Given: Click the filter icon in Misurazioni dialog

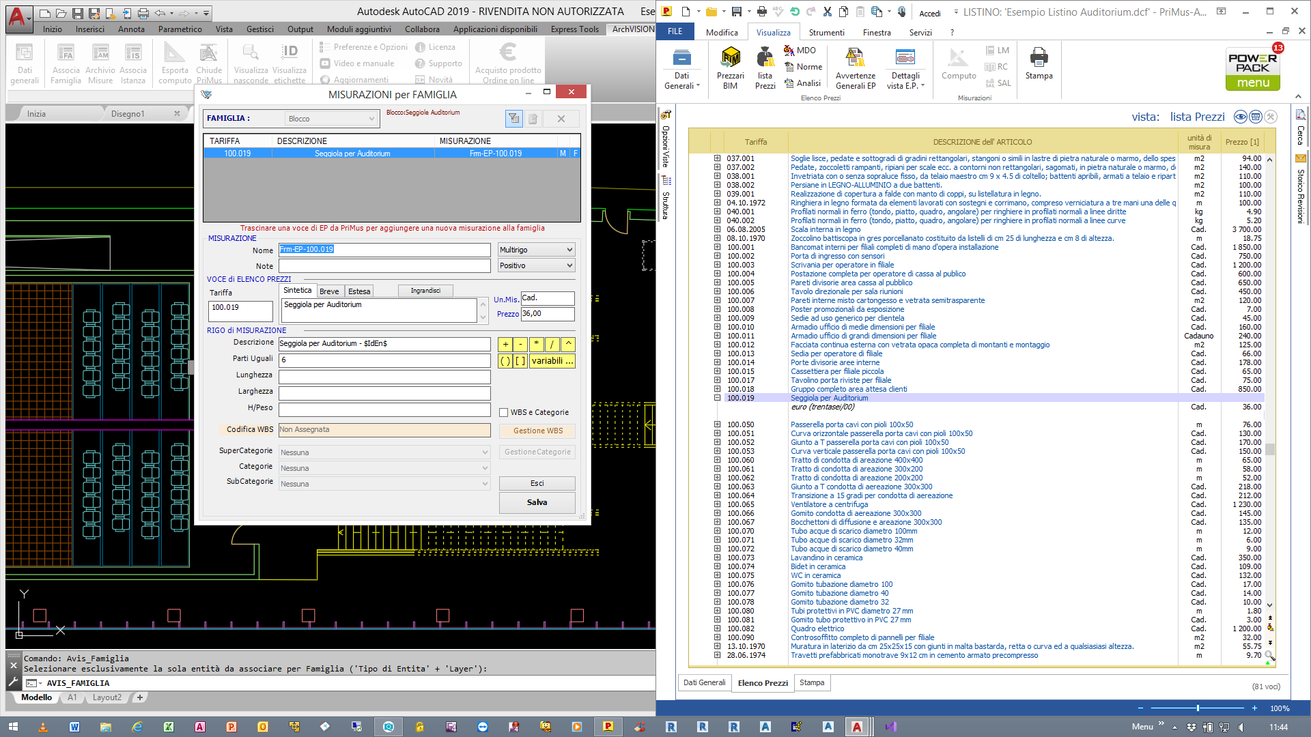Looking at the screenshot, I should 513,119.
